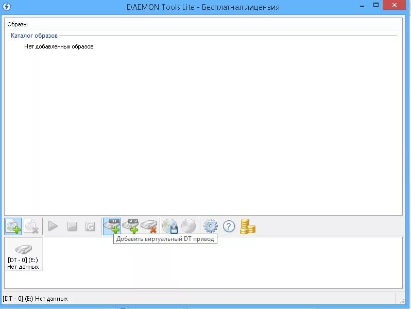The height and width of the screenshot is (309, 411).
Task: Select virtual drive [DT - 0] (E:)
Action: pyautogui.click(x=23, y=254)
